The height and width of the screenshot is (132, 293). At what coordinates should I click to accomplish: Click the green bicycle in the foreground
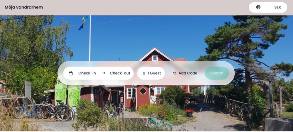click(x=160, y=122)
